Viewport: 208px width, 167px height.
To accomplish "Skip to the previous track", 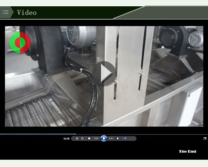I will coord(96,138).
